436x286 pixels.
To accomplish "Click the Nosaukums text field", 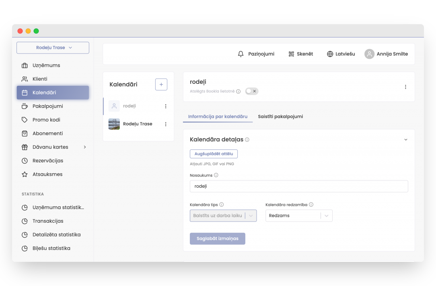I will pyautogui.click(x=298, y=187).
